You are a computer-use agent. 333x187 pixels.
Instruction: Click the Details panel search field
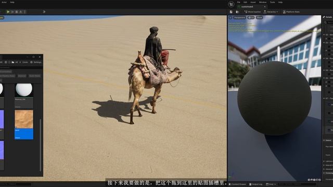coord(328,22)
